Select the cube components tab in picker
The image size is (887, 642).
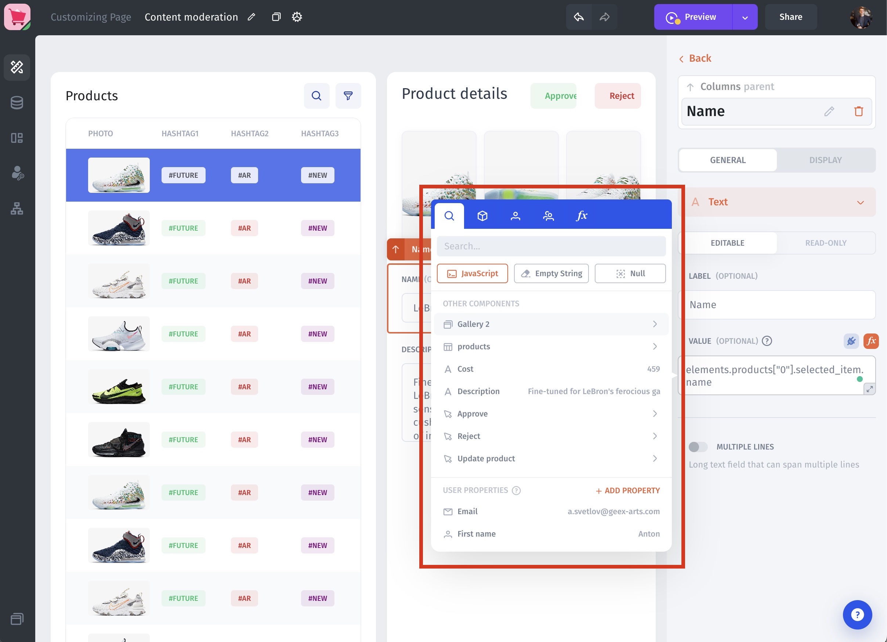(482, 216)
